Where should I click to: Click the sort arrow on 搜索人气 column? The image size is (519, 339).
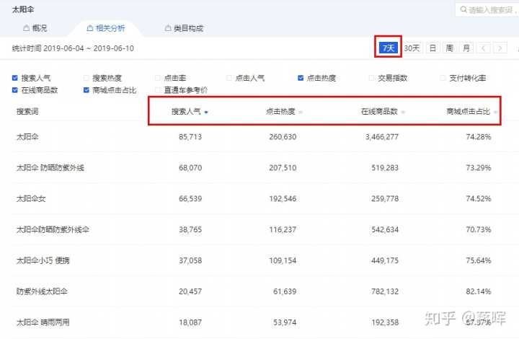pos(207,113)
